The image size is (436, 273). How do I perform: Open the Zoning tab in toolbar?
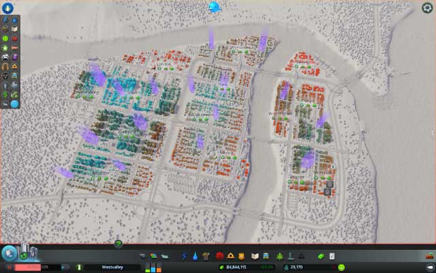153,256
